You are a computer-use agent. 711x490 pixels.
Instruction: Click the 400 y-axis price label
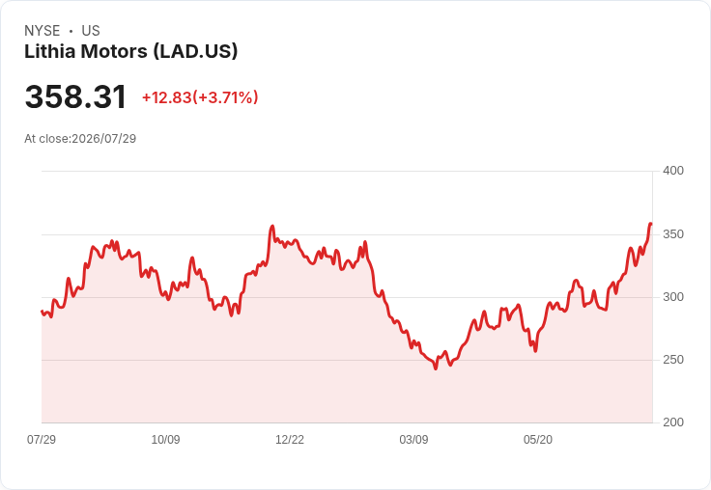coord(673,171)
